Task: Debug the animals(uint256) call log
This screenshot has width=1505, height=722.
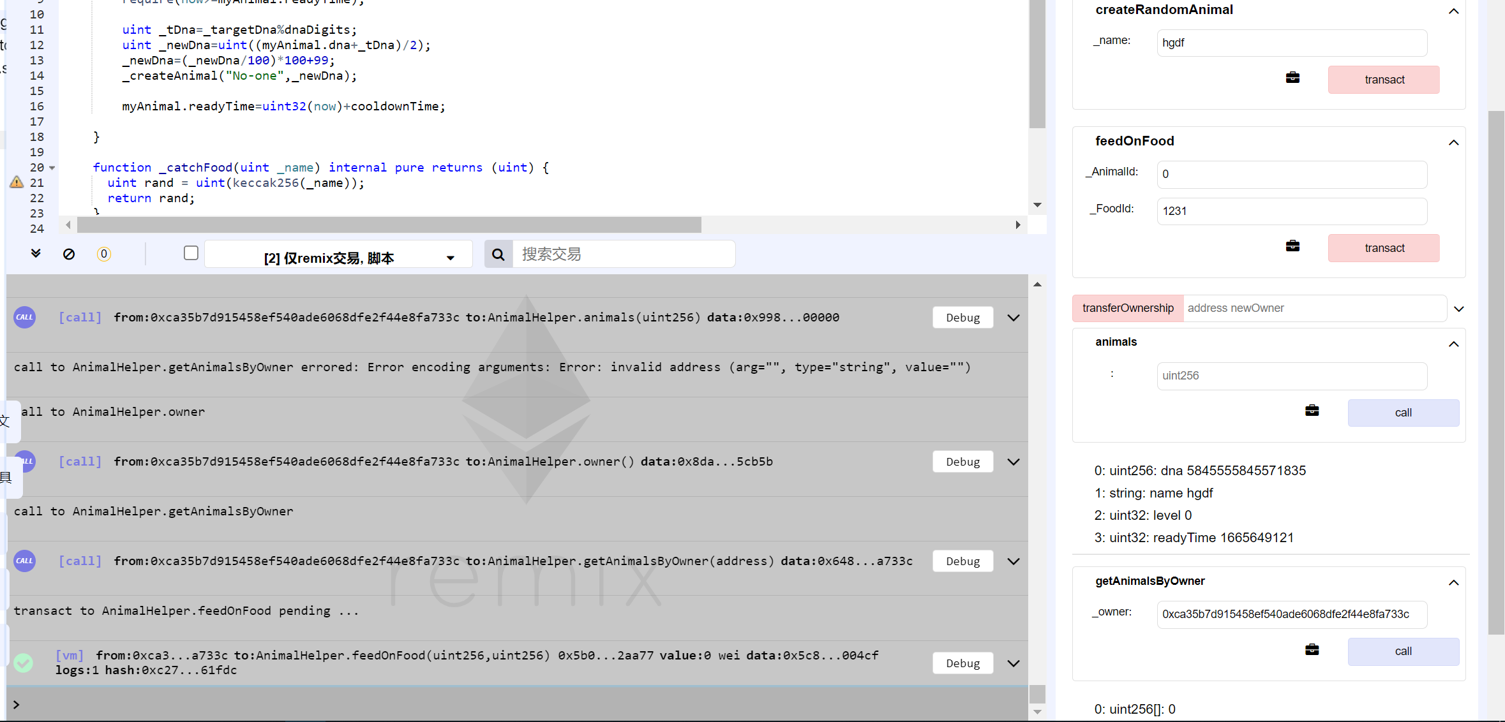Action: (962, 318)
